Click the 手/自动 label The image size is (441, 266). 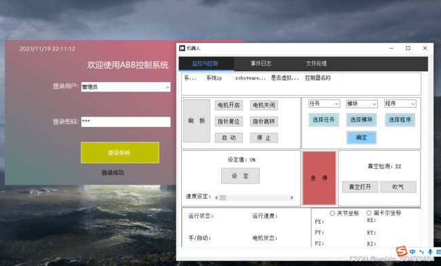(199, 238)
